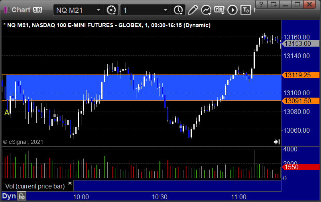Close the chart window
The height and width of the screenshot is (202, 321).
coord(309,4)
